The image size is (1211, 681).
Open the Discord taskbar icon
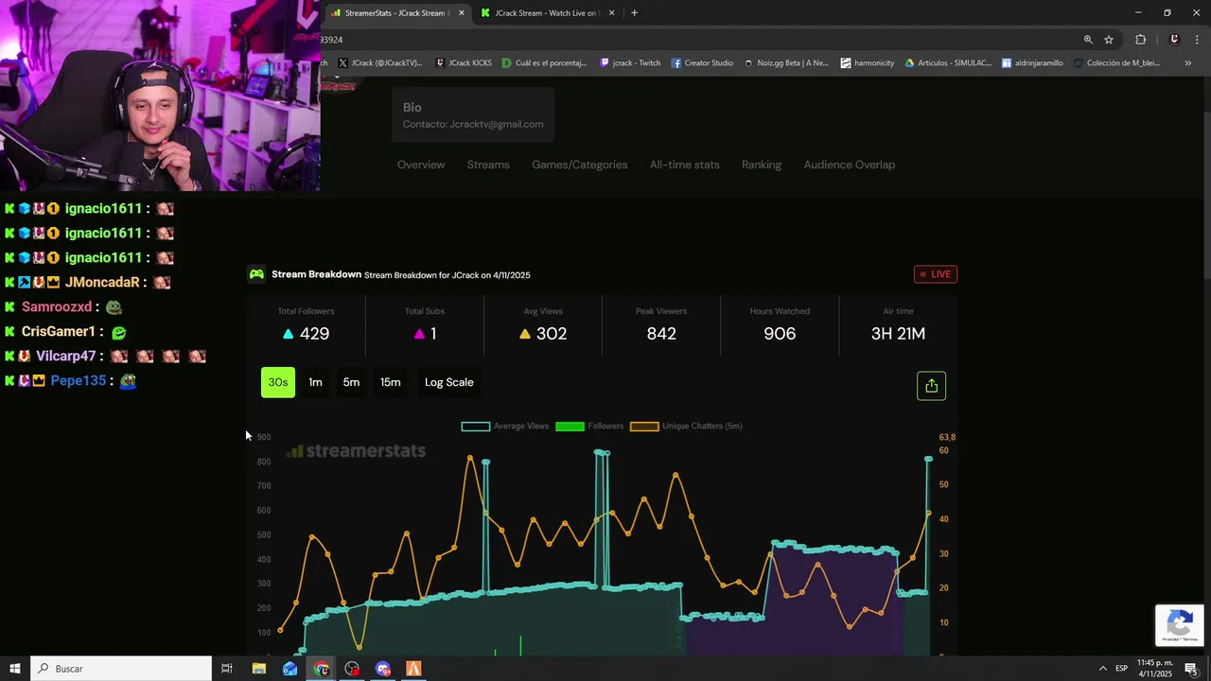383,669
